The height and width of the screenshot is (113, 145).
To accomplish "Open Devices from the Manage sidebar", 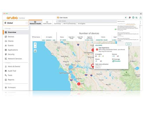I will coord(16,37).
